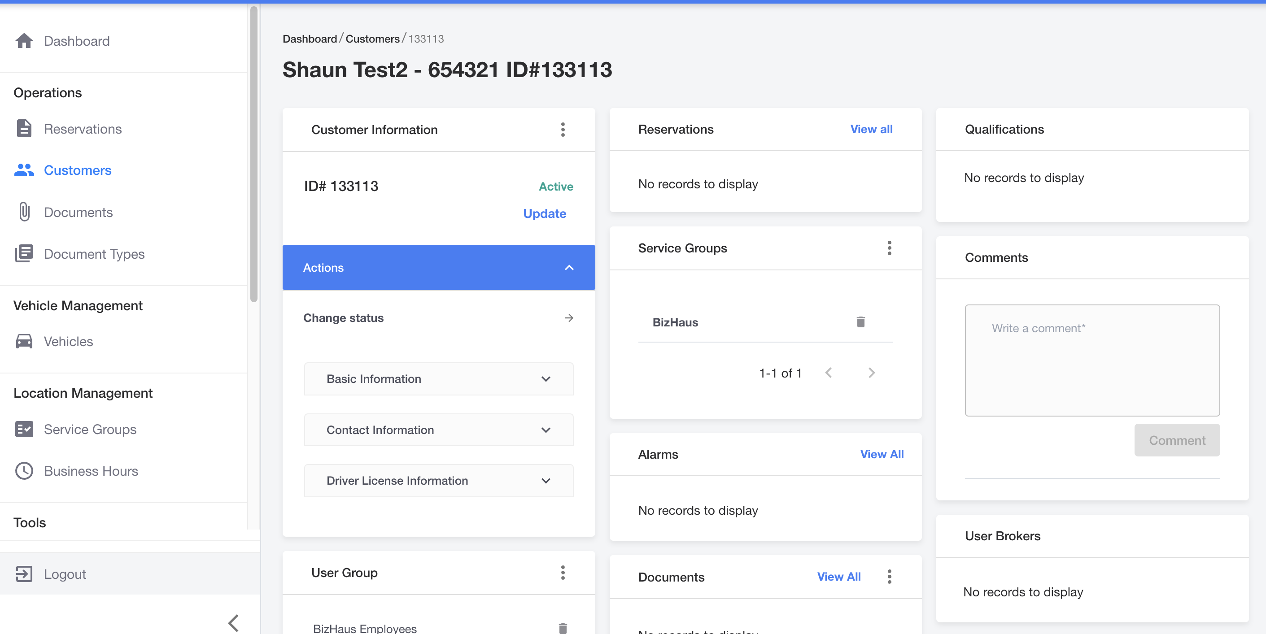The width and height of the screenshot is (1266, 634).
Task: Expand the Contact Information section
Action: (x=438, y=430)
